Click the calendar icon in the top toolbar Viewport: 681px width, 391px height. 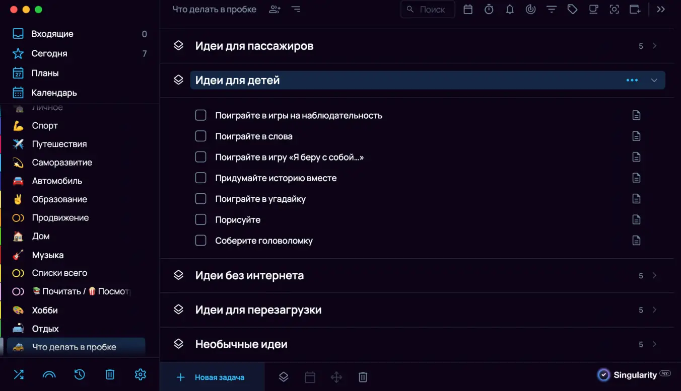coord(467,9)
